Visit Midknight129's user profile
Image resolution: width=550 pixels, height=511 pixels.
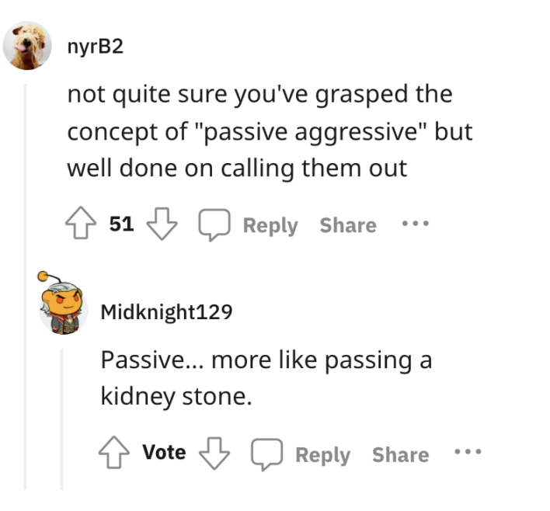coord(166,312)
